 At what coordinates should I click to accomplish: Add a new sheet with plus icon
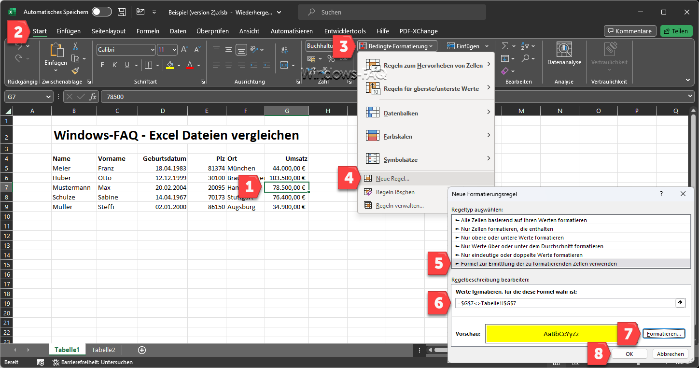142,350
